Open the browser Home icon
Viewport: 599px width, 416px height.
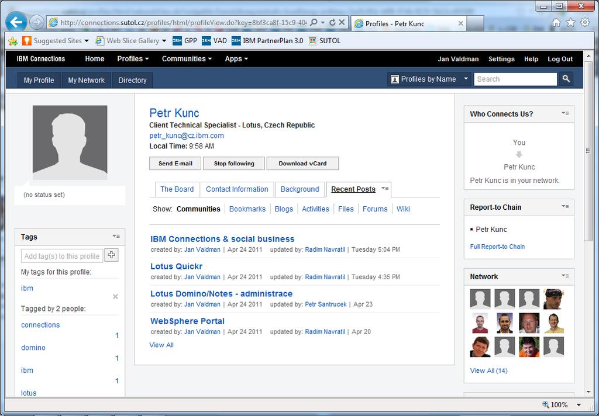point(556,23)
